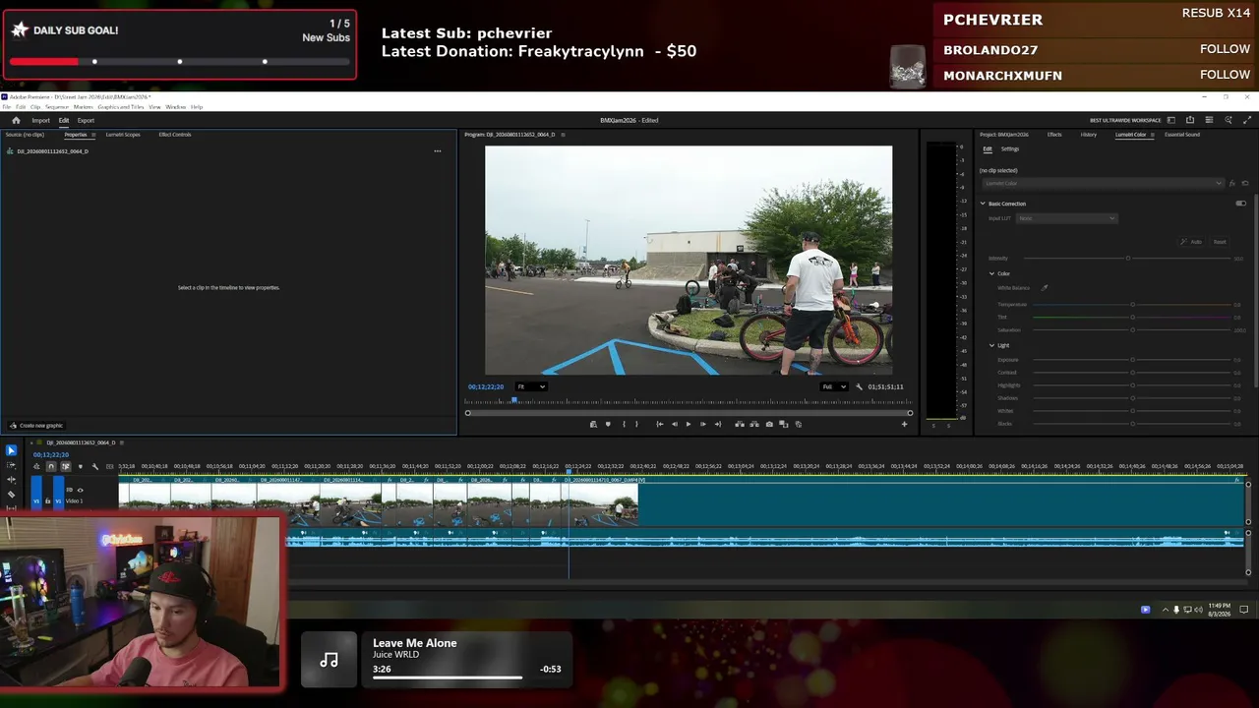Screen dimensions: 1259x708
Task: Toggle full screen video icon in top bar
Action: pos(1247,120)
